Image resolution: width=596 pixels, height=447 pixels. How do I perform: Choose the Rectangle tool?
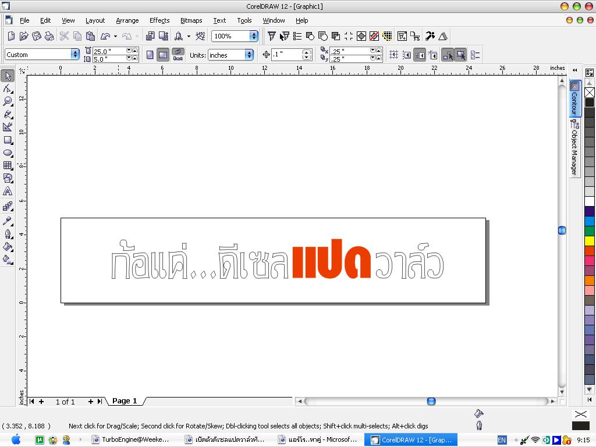click(x=8, y=140)
